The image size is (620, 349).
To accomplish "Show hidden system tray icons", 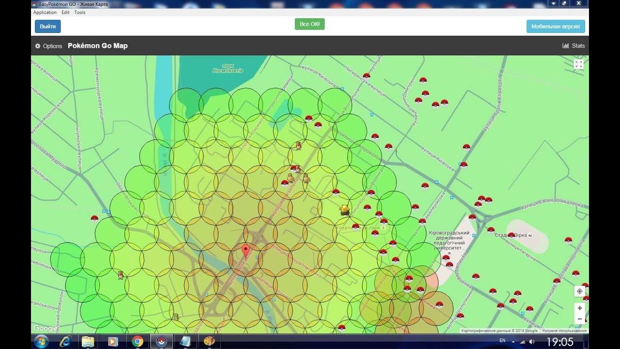I will (x=513, y=342).
